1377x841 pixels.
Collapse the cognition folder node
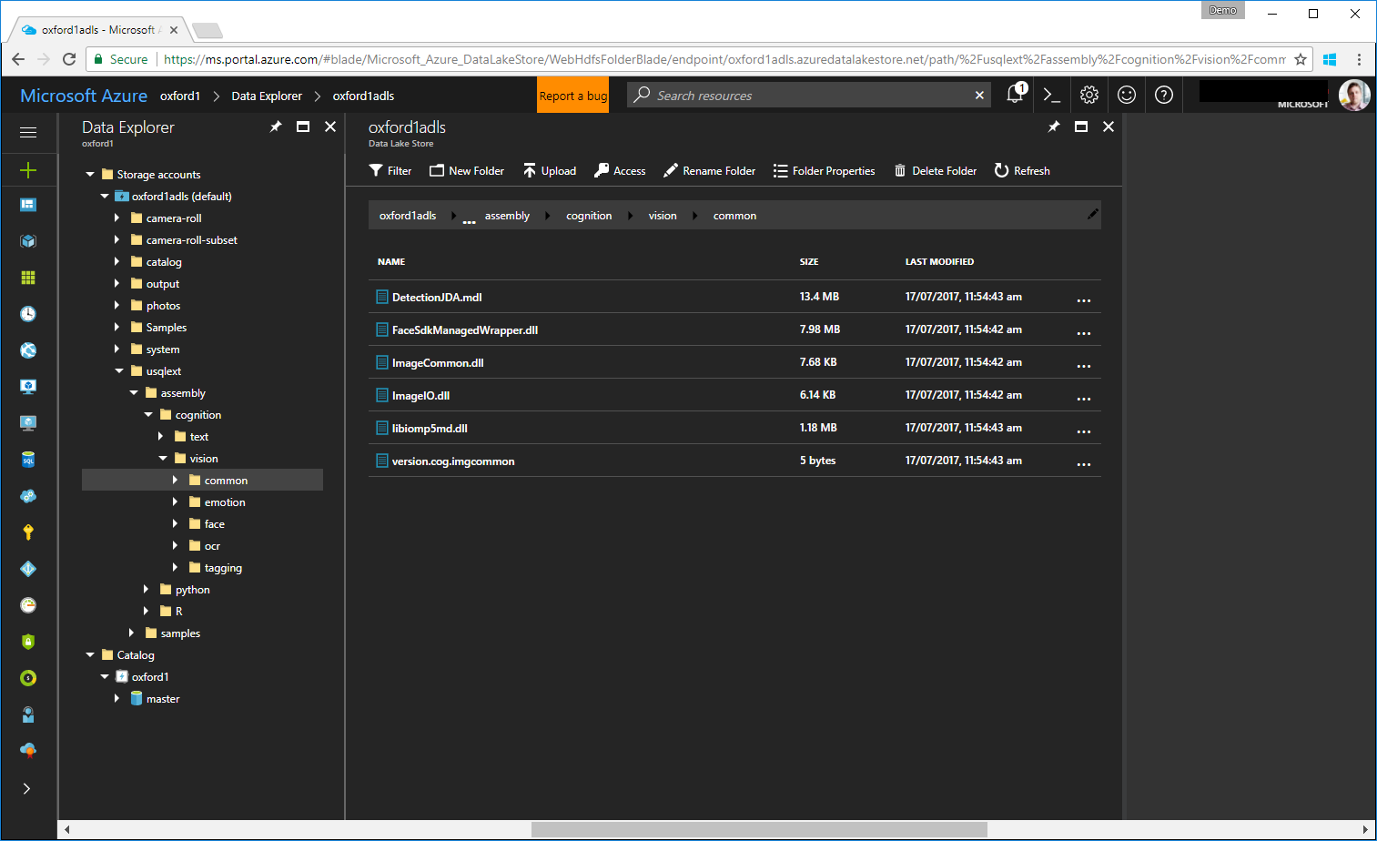pos(148,414)
